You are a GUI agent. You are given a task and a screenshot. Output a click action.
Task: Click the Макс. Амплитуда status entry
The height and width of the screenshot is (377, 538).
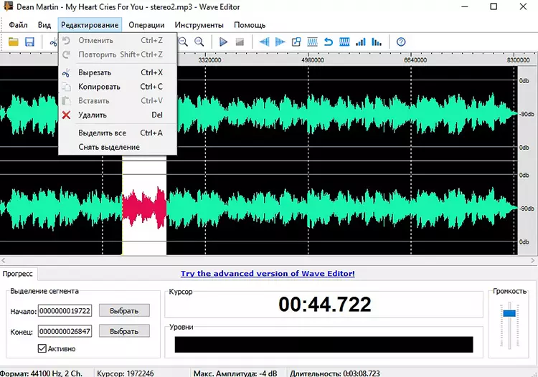(x=235, y=373)
